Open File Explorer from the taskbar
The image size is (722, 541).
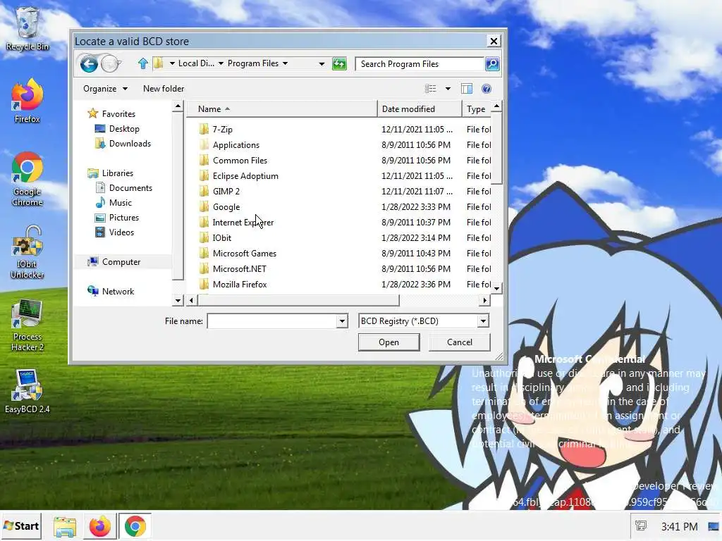click(65, 526)
